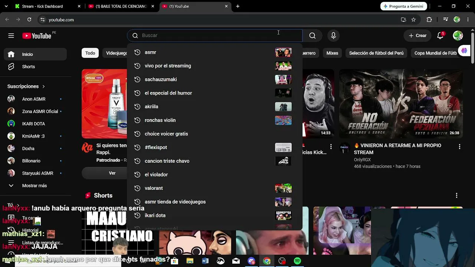This screenshot has width=475, height=267.
Task: Open a new browser tab
Action: (x=237, y=6)
